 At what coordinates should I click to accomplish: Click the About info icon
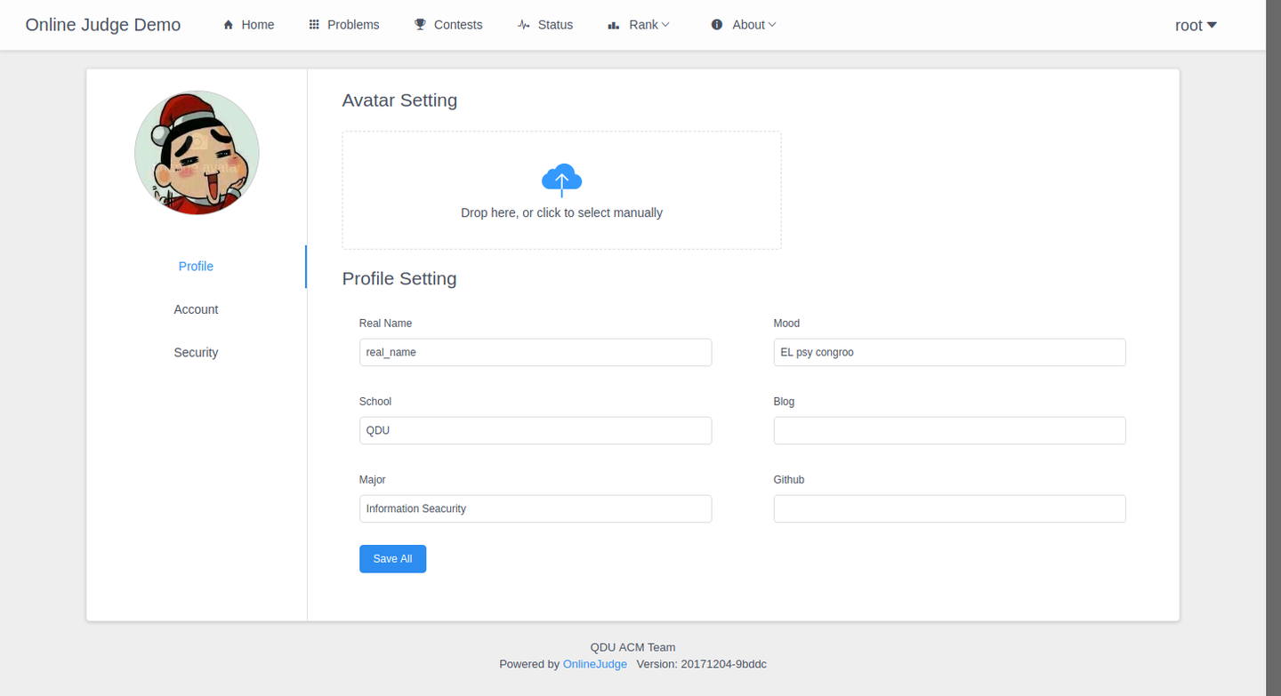point(717,25)
